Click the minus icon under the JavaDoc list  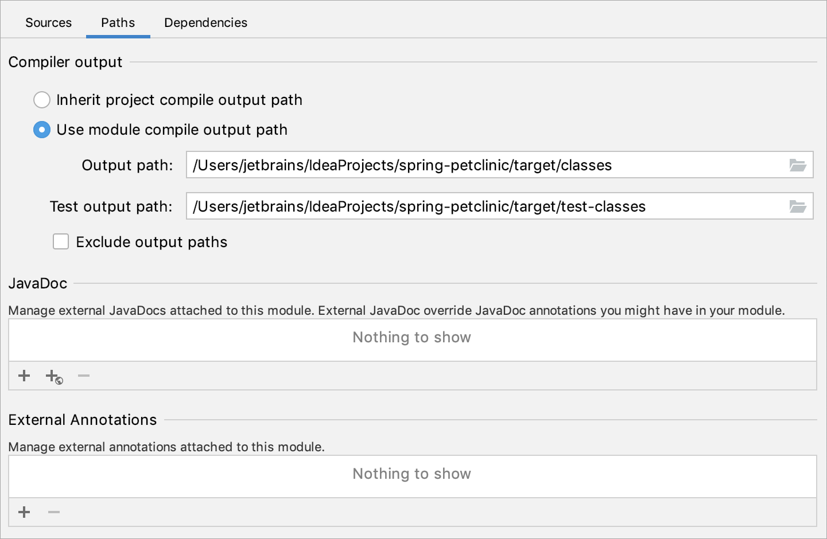click(83, 376)
